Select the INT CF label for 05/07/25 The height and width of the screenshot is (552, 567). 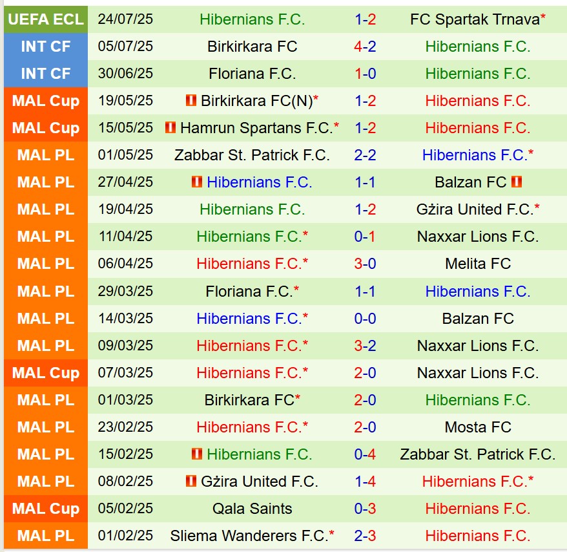[x=46, y=47]
